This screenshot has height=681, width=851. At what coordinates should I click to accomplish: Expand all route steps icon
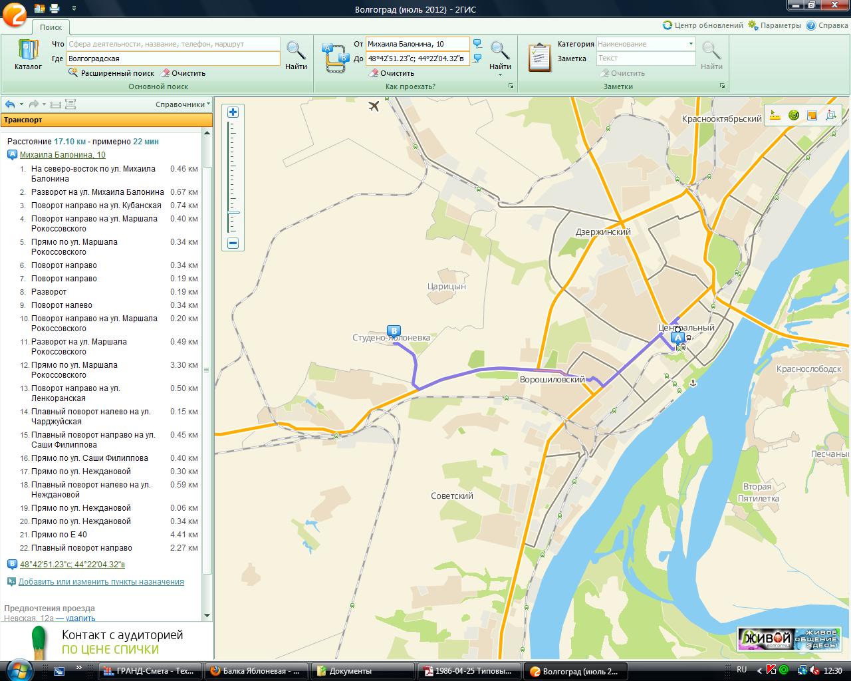click(x=70, y=104)
